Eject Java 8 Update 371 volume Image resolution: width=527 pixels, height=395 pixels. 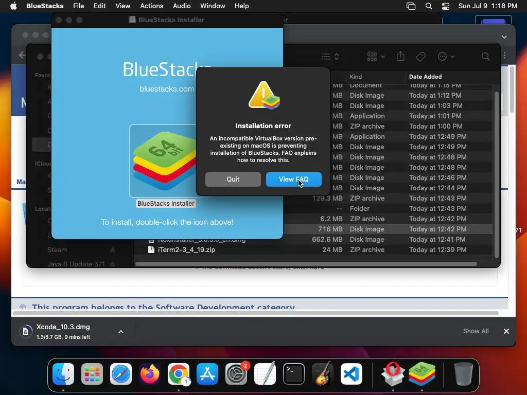[113, 264]
